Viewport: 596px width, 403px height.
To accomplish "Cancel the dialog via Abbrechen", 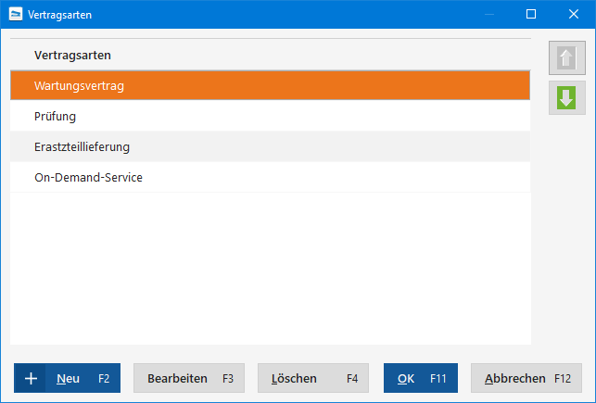I will point(526,378).
